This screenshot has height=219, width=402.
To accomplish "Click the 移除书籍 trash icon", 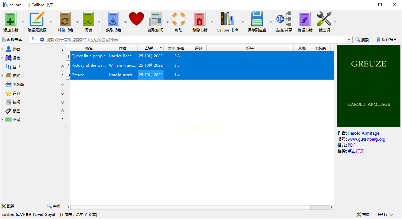I will pos(200,20).
